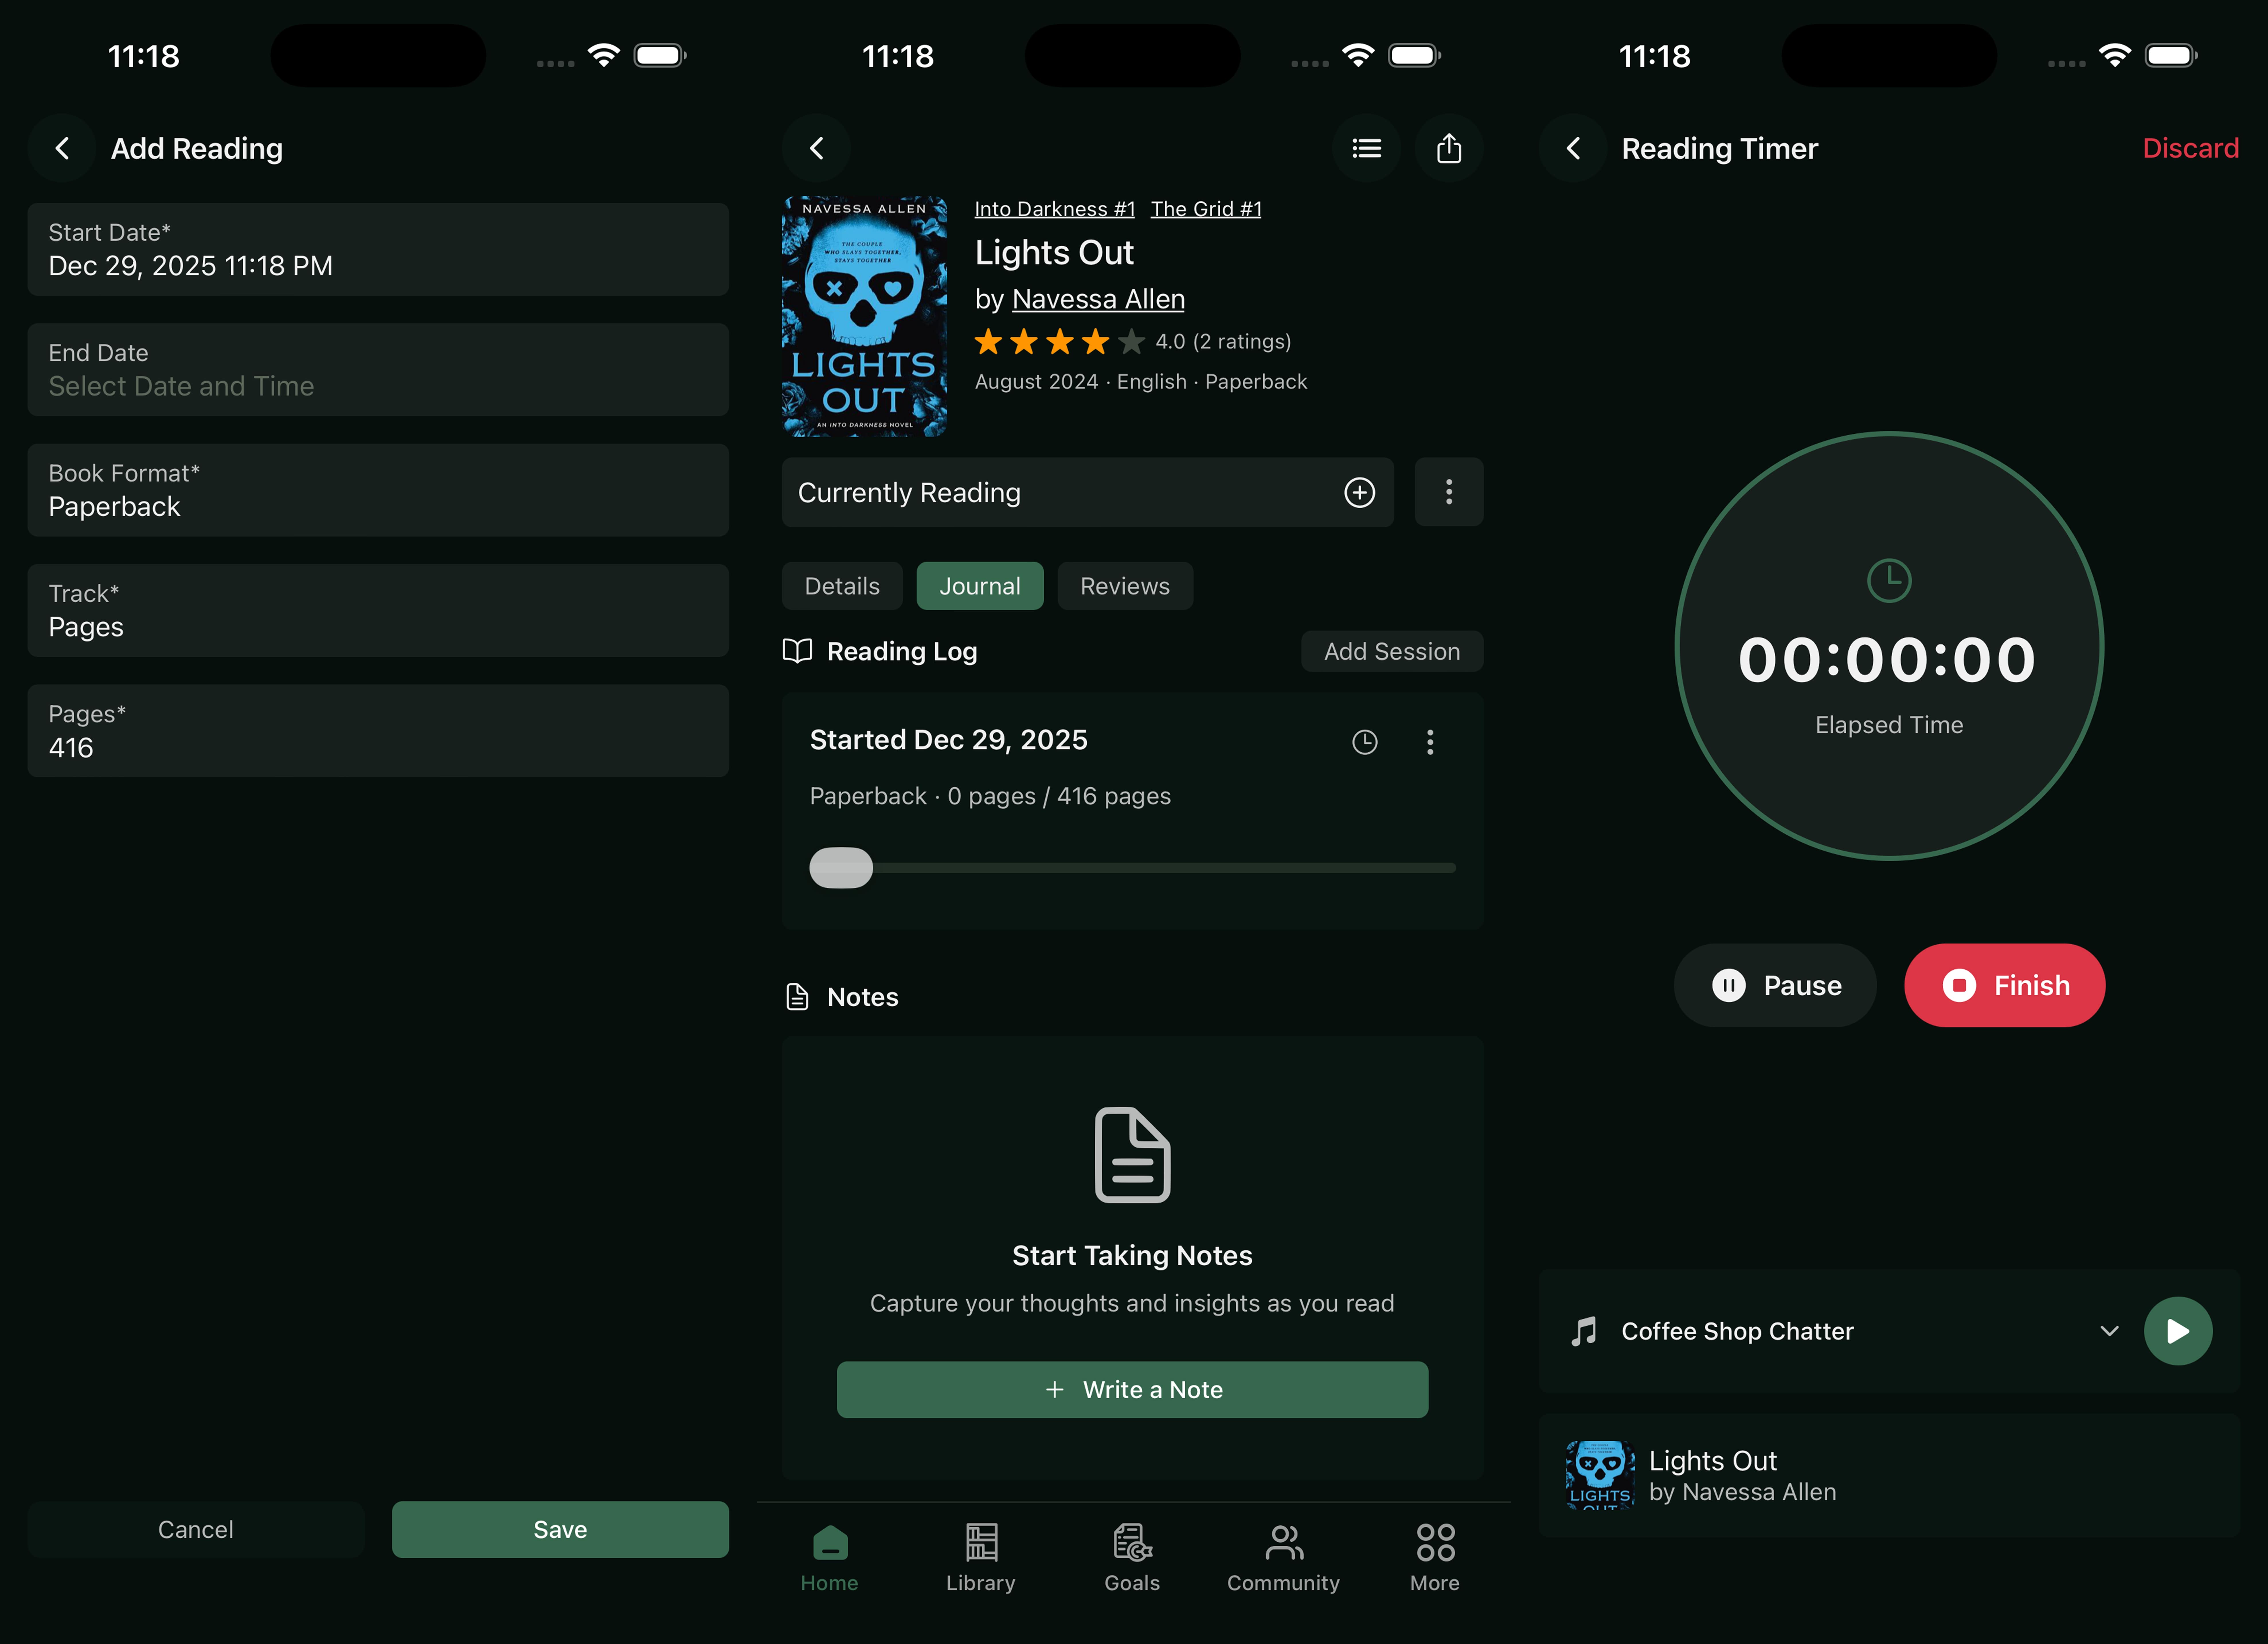Expand the Coffee Shop Chatter sound chooser
Viewport: 2268px width, 1644px height.
click(x=2109, y=1331)
